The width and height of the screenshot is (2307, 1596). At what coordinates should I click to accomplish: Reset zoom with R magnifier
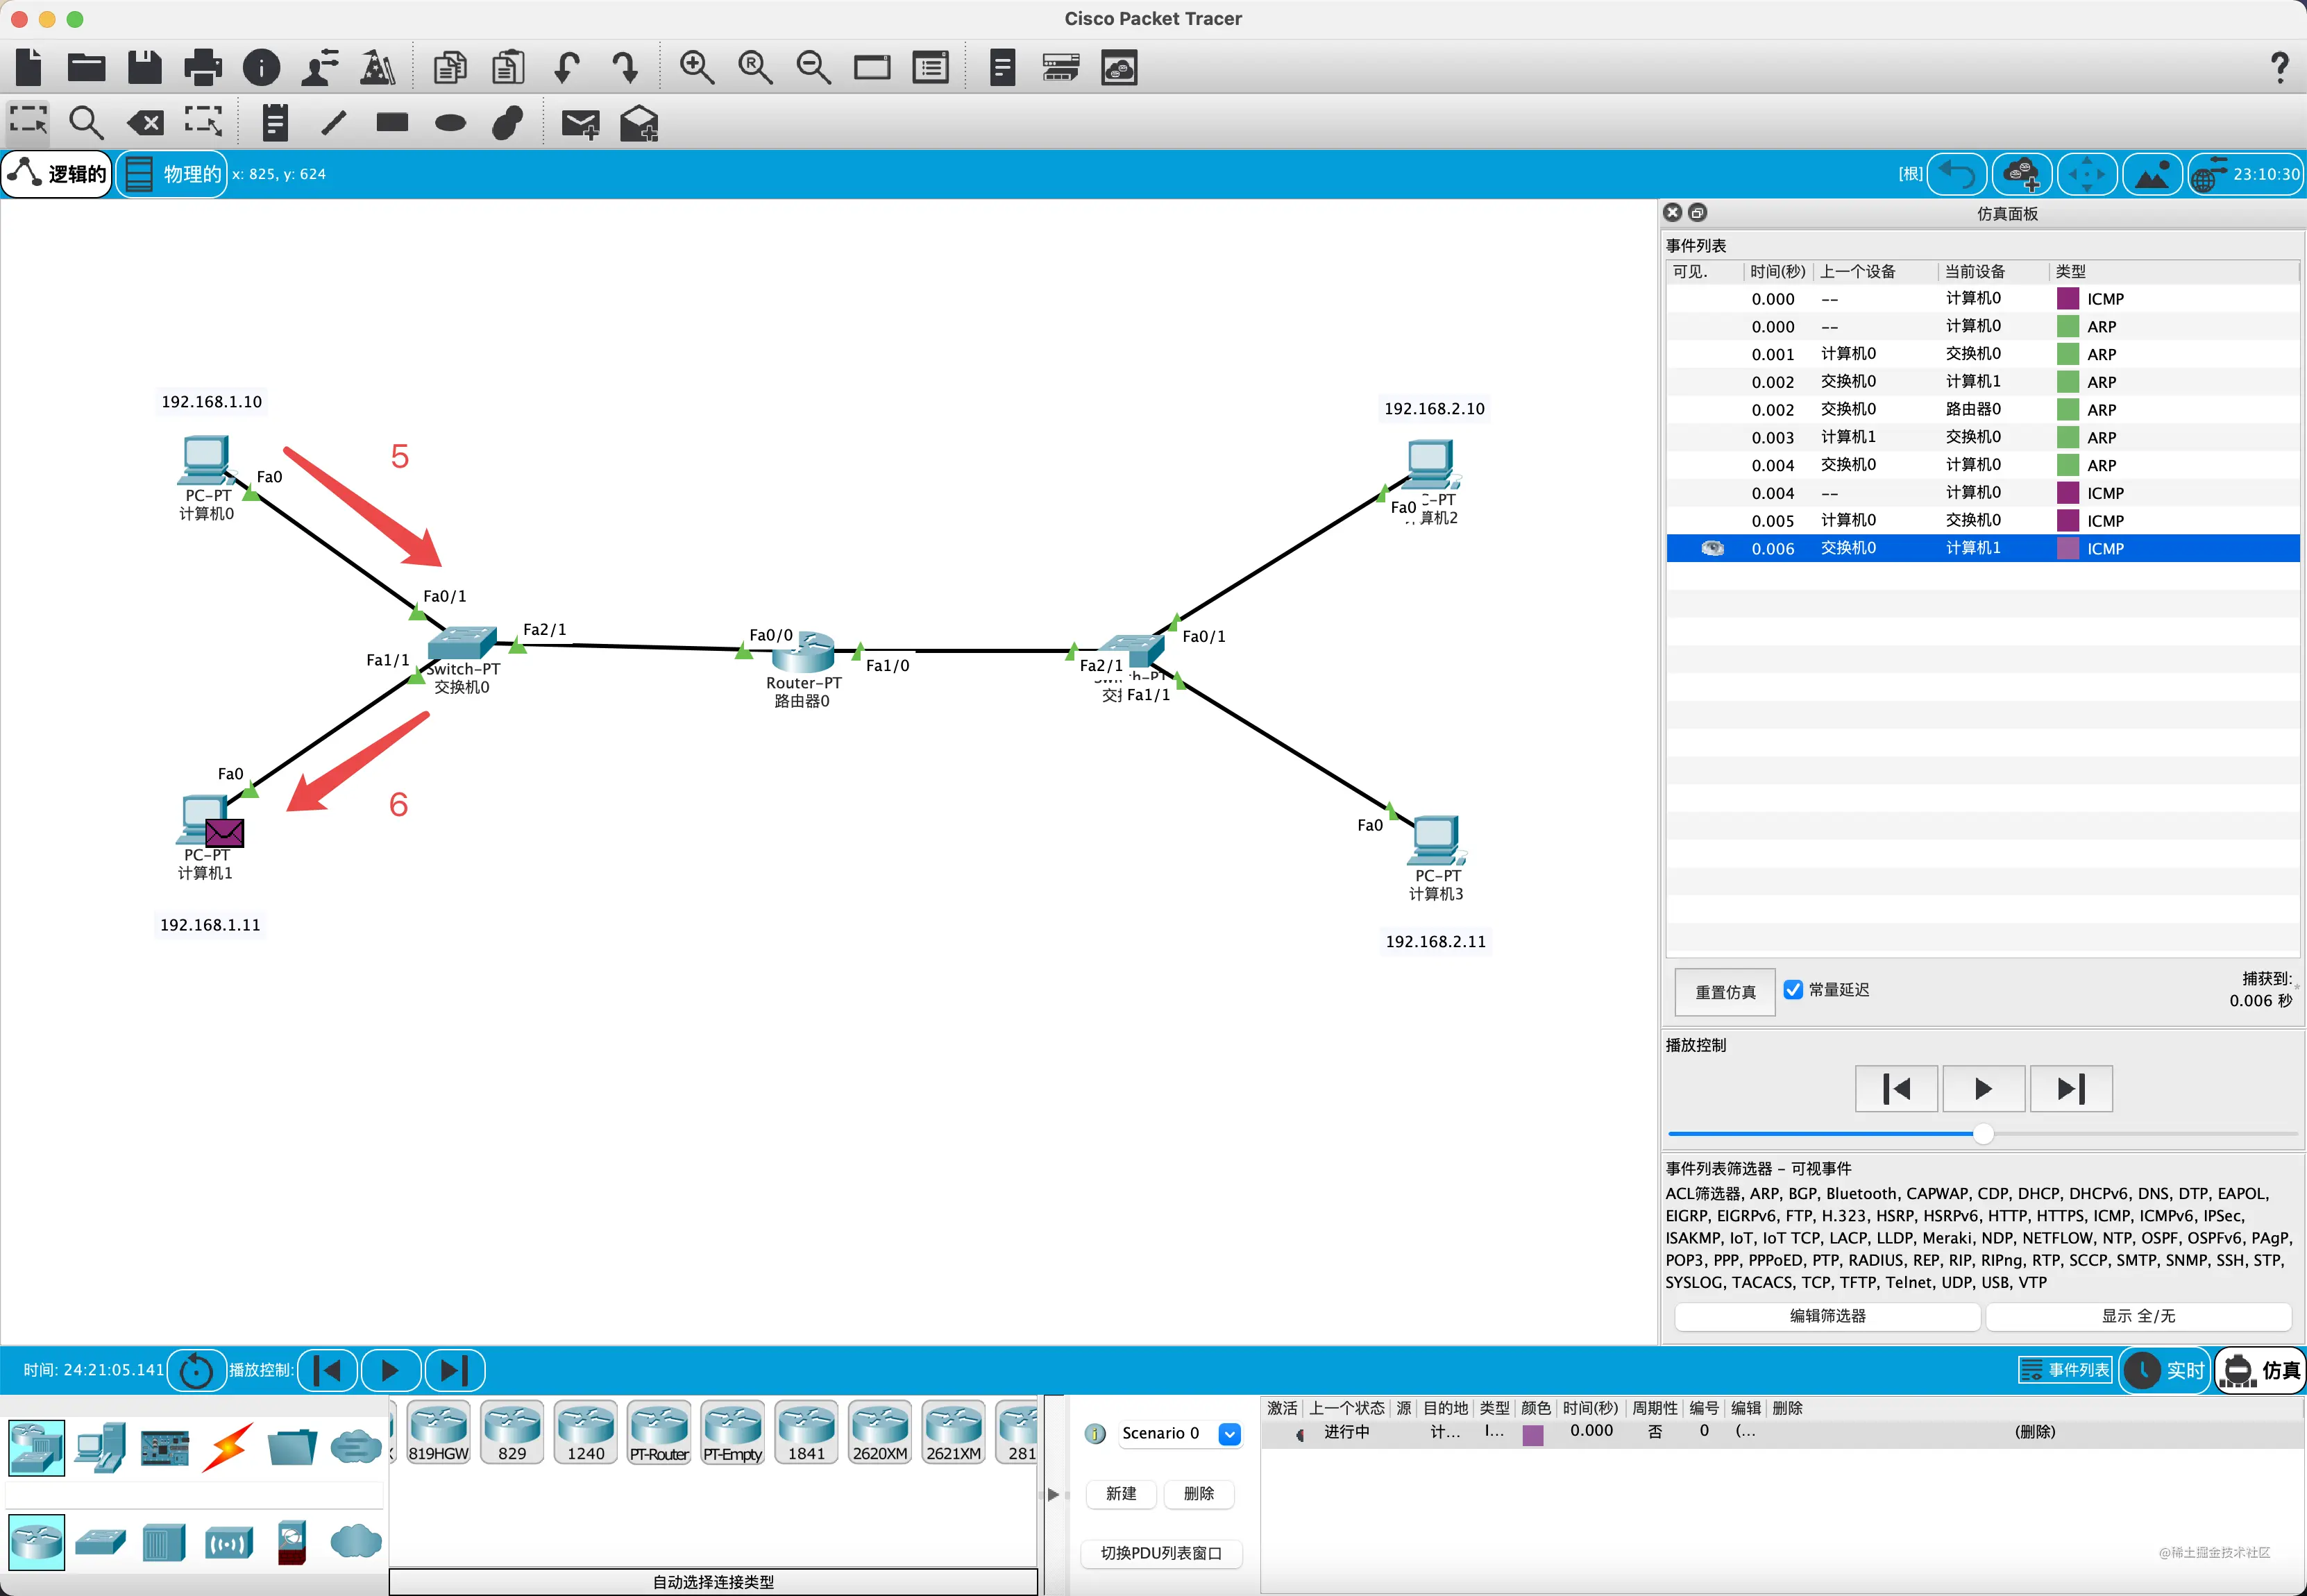click(755, 67)
